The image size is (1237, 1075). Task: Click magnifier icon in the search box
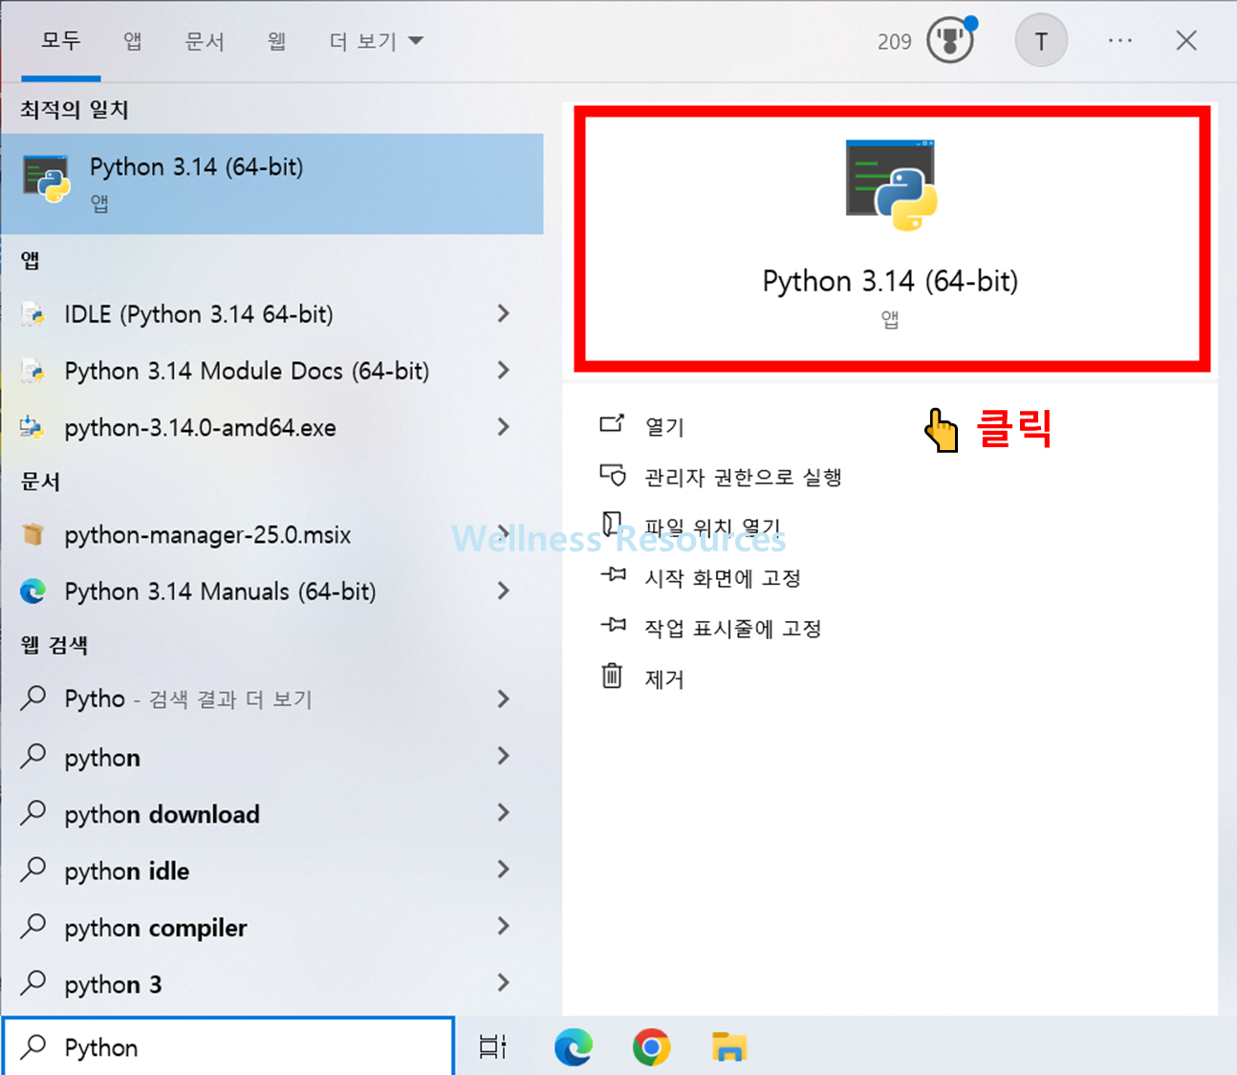(33, 1046)
